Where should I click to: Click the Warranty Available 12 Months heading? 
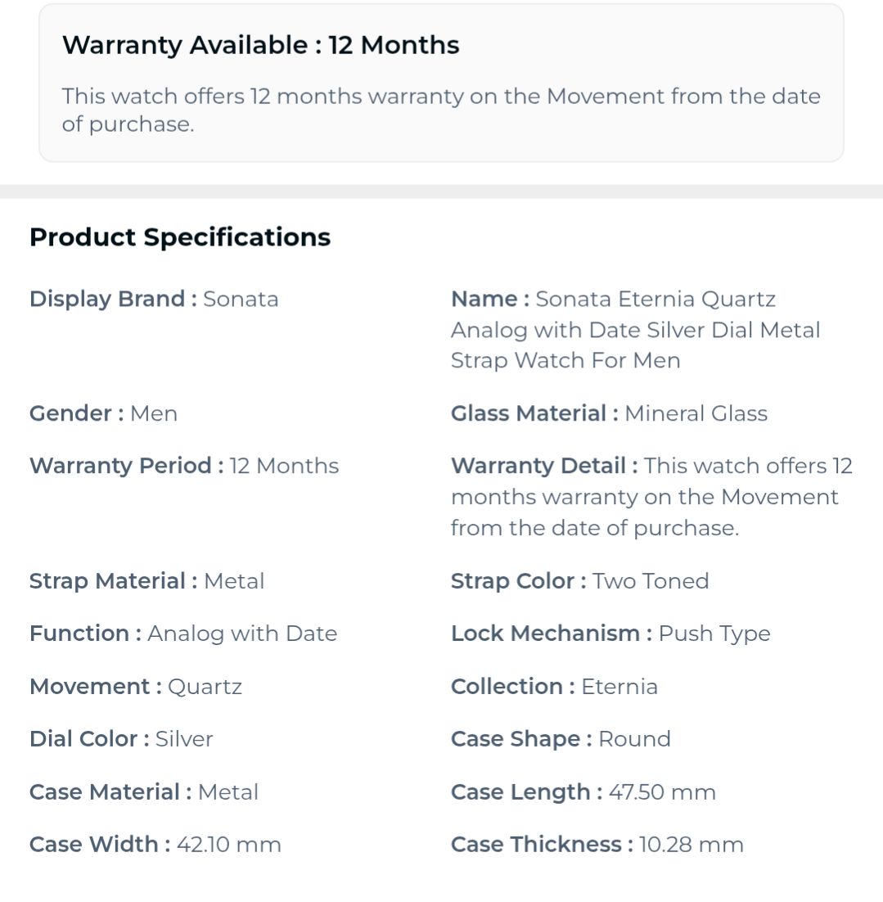click(260, 45)
